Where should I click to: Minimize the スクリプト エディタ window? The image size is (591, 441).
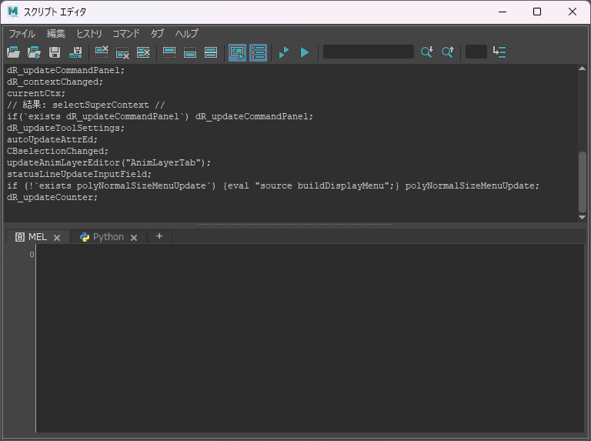click(x=503, y=12)
